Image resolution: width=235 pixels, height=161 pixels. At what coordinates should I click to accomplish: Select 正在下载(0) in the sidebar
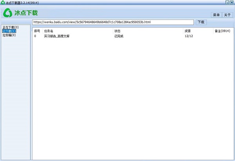coord(11,27)
